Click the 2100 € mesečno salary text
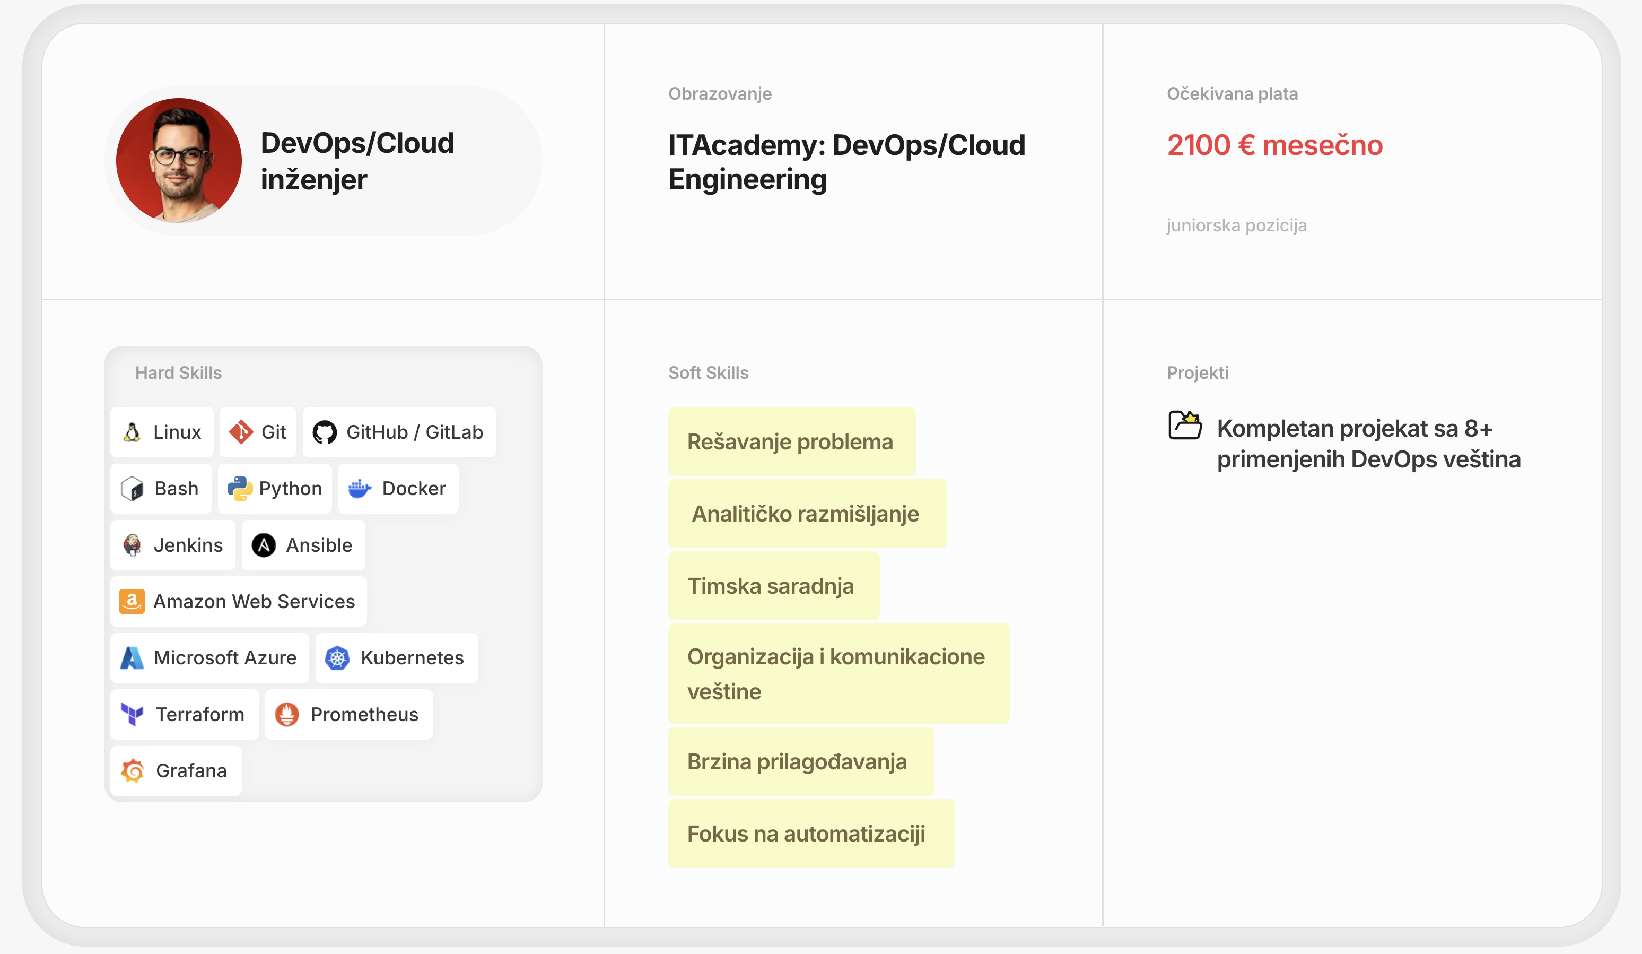The height and width of the screenshot is (954, 1642). (x=1274, y=145)
